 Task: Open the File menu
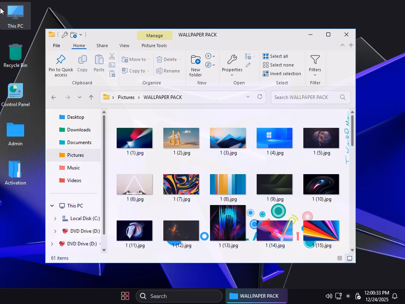coord(57,46)
